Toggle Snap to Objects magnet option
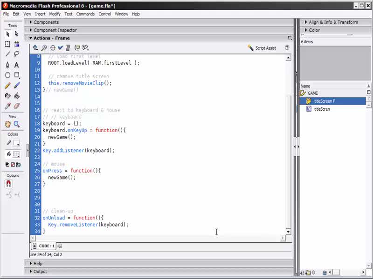Screen dimensions: 373x279 8,184
